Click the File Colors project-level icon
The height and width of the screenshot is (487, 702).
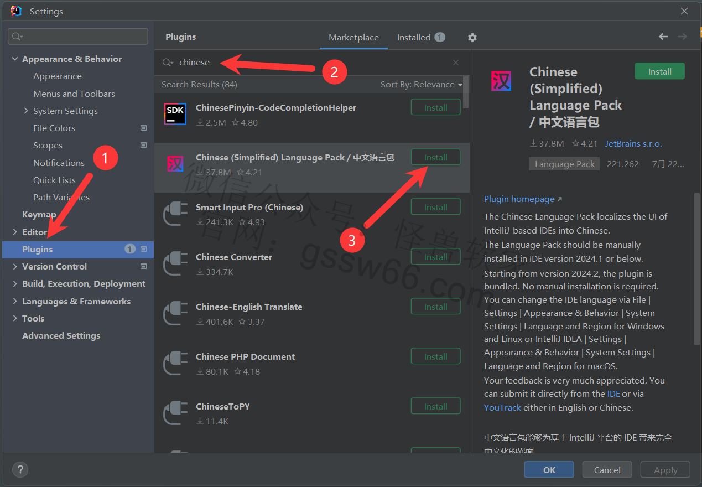(144, 128)
